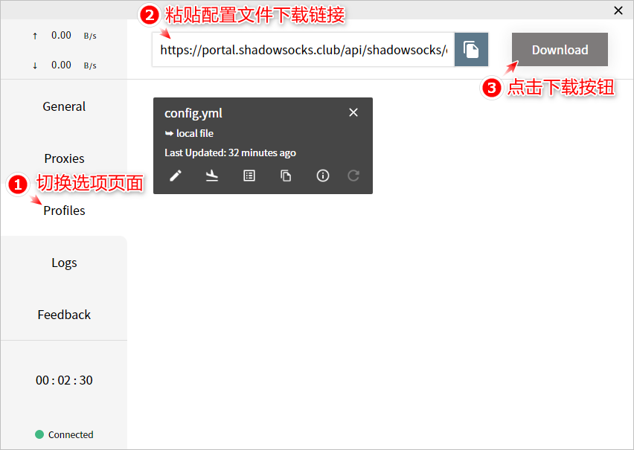Duplicate the profile using the card's copy icon

pos(286,176)
